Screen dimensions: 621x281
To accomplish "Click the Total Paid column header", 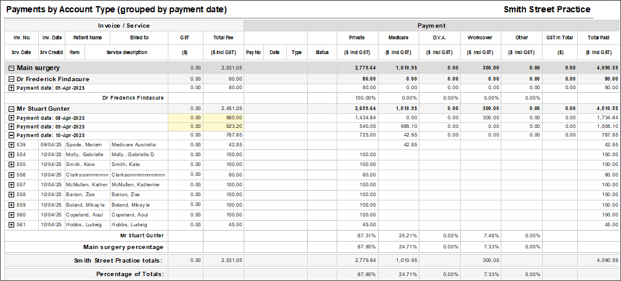I will pos(598,38).
